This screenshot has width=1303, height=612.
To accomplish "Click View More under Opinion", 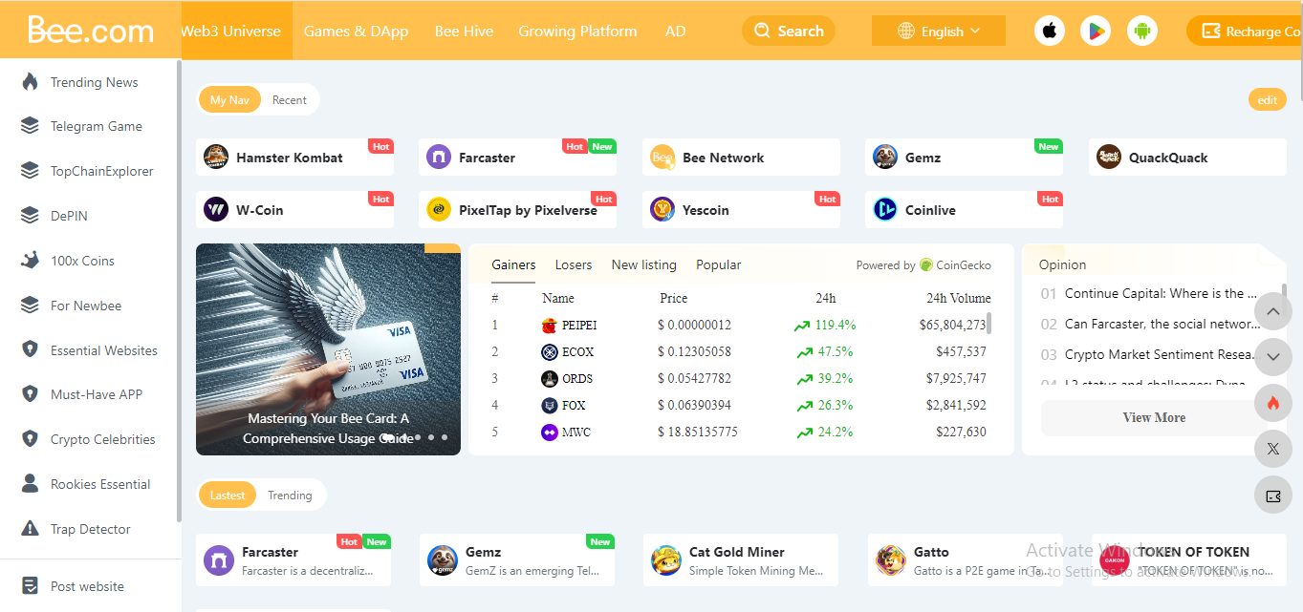I will [1154, 417].
